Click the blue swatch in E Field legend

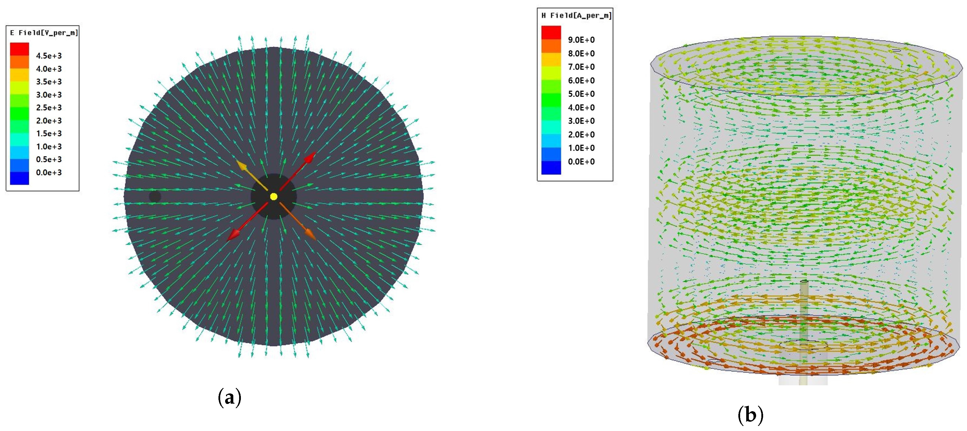[x=20, y=178]
